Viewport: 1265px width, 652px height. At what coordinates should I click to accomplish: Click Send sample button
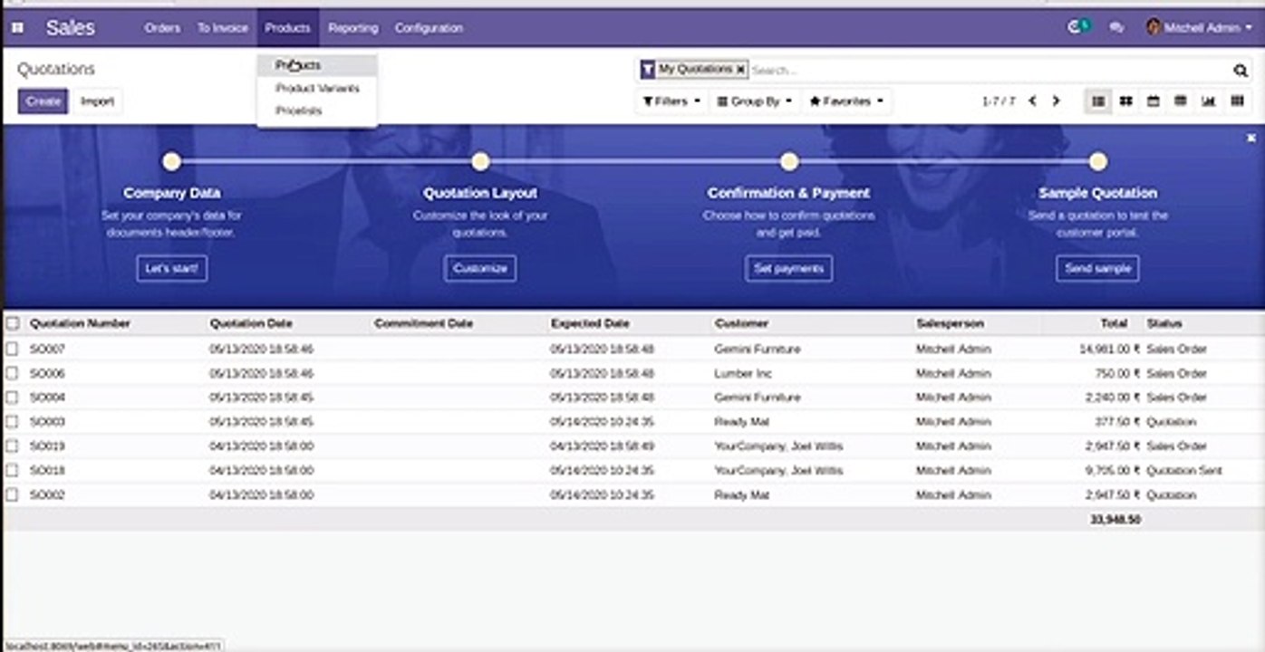1097,269
